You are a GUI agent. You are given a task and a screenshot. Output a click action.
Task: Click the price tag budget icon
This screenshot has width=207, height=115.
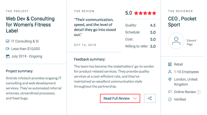point(8,49)
